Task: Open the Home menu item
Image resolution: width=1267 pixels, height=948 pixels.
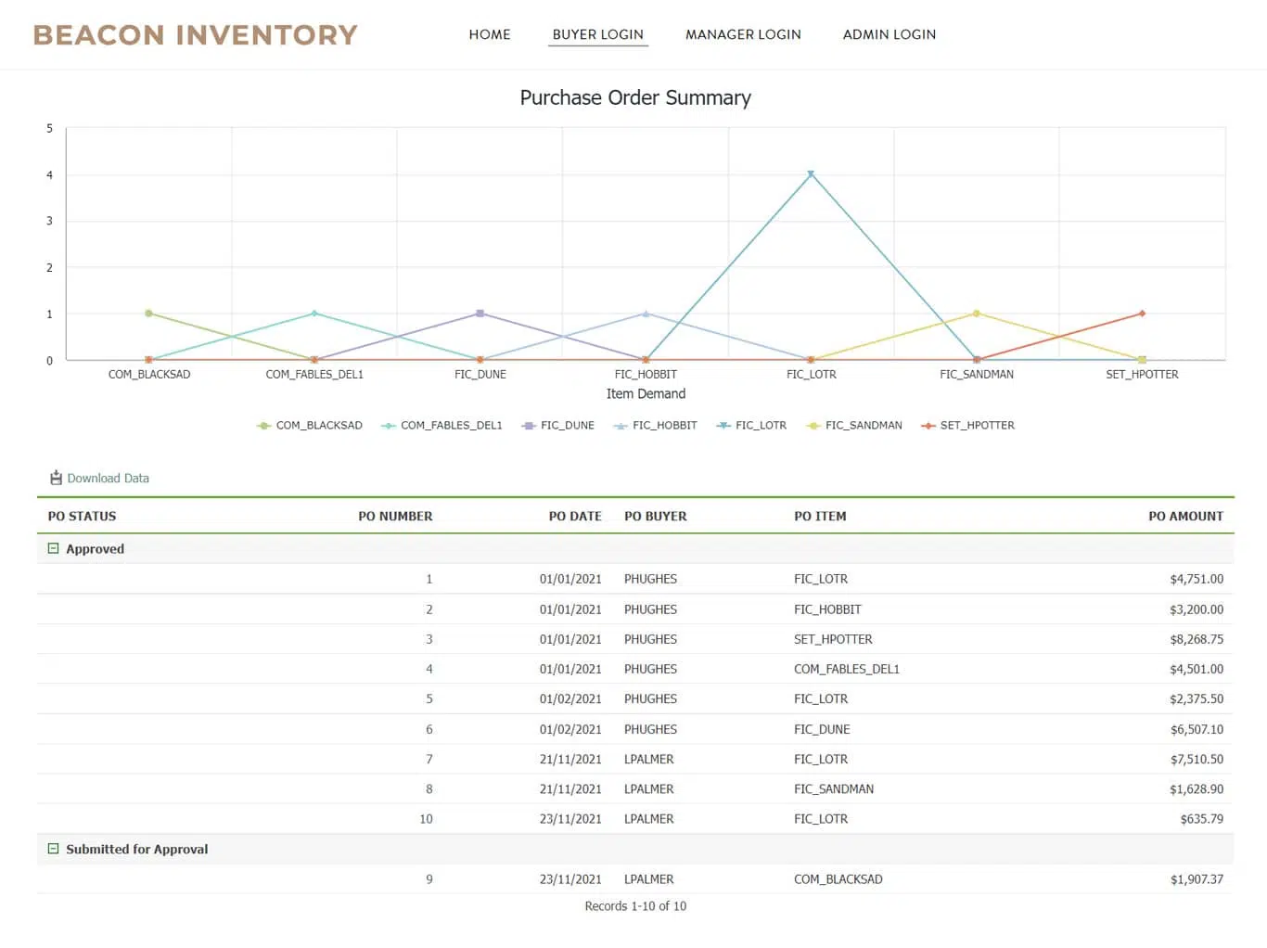Action: 490,34
